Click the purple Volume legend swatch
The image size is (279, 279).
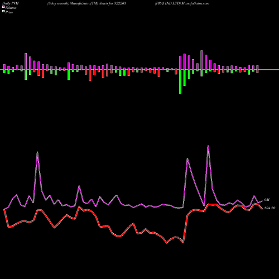click(3, 7)
